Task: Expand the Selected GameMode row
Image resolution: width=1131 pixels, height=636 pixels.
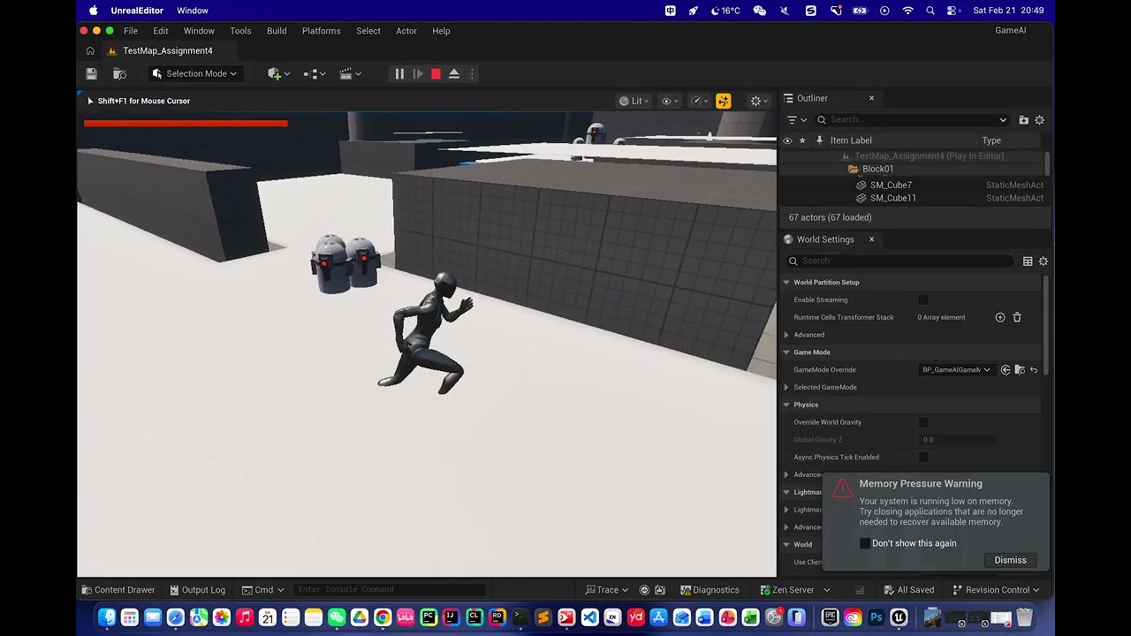Action: [786, 387]
